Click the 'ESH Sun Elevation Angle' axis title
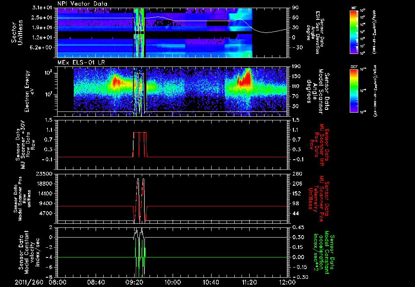 point(316,32)
